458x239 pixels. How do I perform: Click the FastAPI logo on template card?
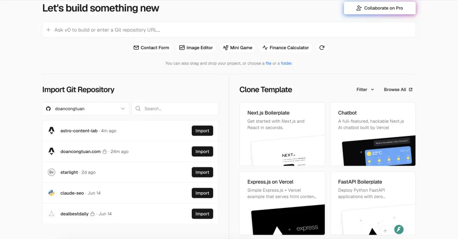click(399, 229)
